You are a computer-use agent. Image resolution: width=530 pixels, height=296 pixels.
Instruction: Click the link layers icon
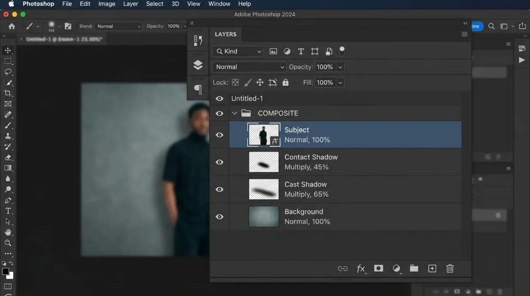pos(343,269)
